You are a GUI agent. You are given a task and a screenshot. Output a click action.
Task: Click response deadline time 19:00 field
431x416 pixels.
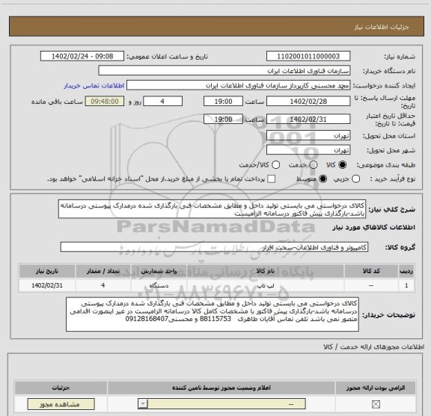pyautogui.click(x=223, y=102)
